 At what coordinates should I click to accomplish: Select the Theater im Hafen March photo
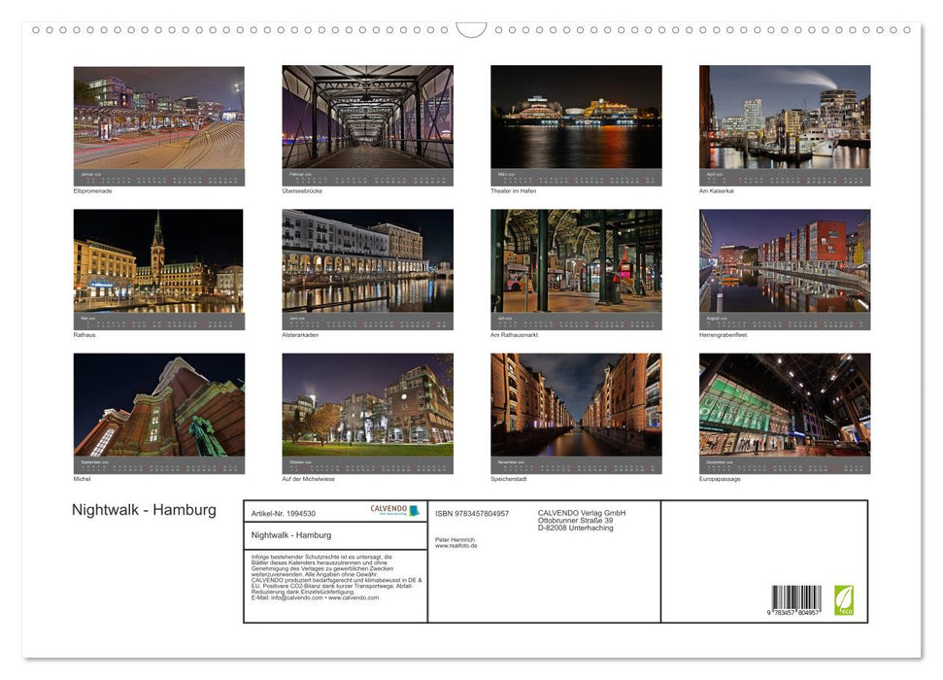[576, 121]
